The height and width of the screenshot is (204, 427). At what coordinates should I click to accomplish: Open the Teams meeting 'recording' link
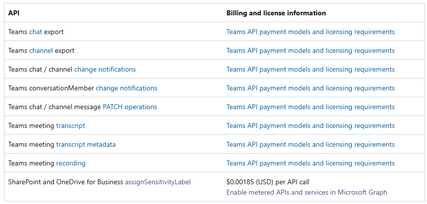pos(71,163)
